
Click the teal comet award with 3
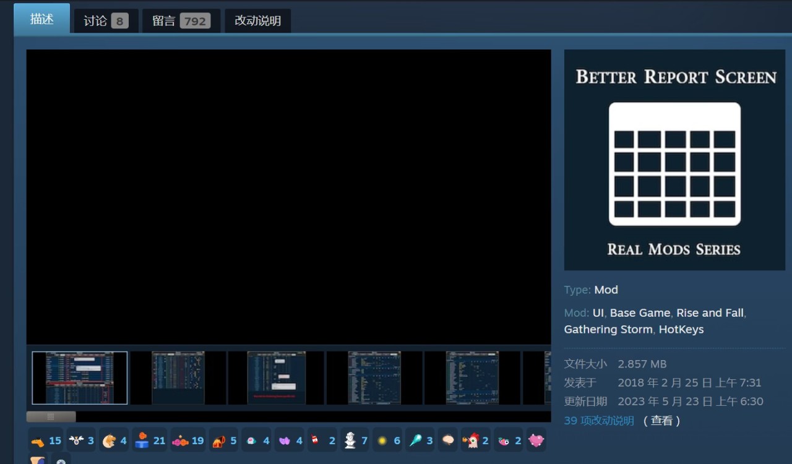421,440
